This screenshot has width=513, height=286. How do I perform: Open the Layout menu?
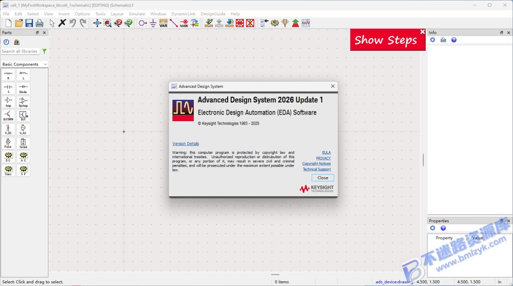[117, 14]
